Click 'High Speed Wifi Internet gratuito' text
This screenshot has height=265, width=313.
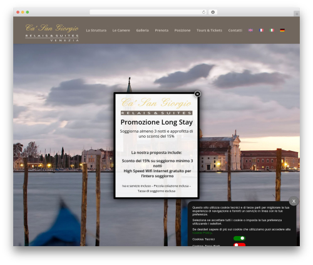[157, 174]
